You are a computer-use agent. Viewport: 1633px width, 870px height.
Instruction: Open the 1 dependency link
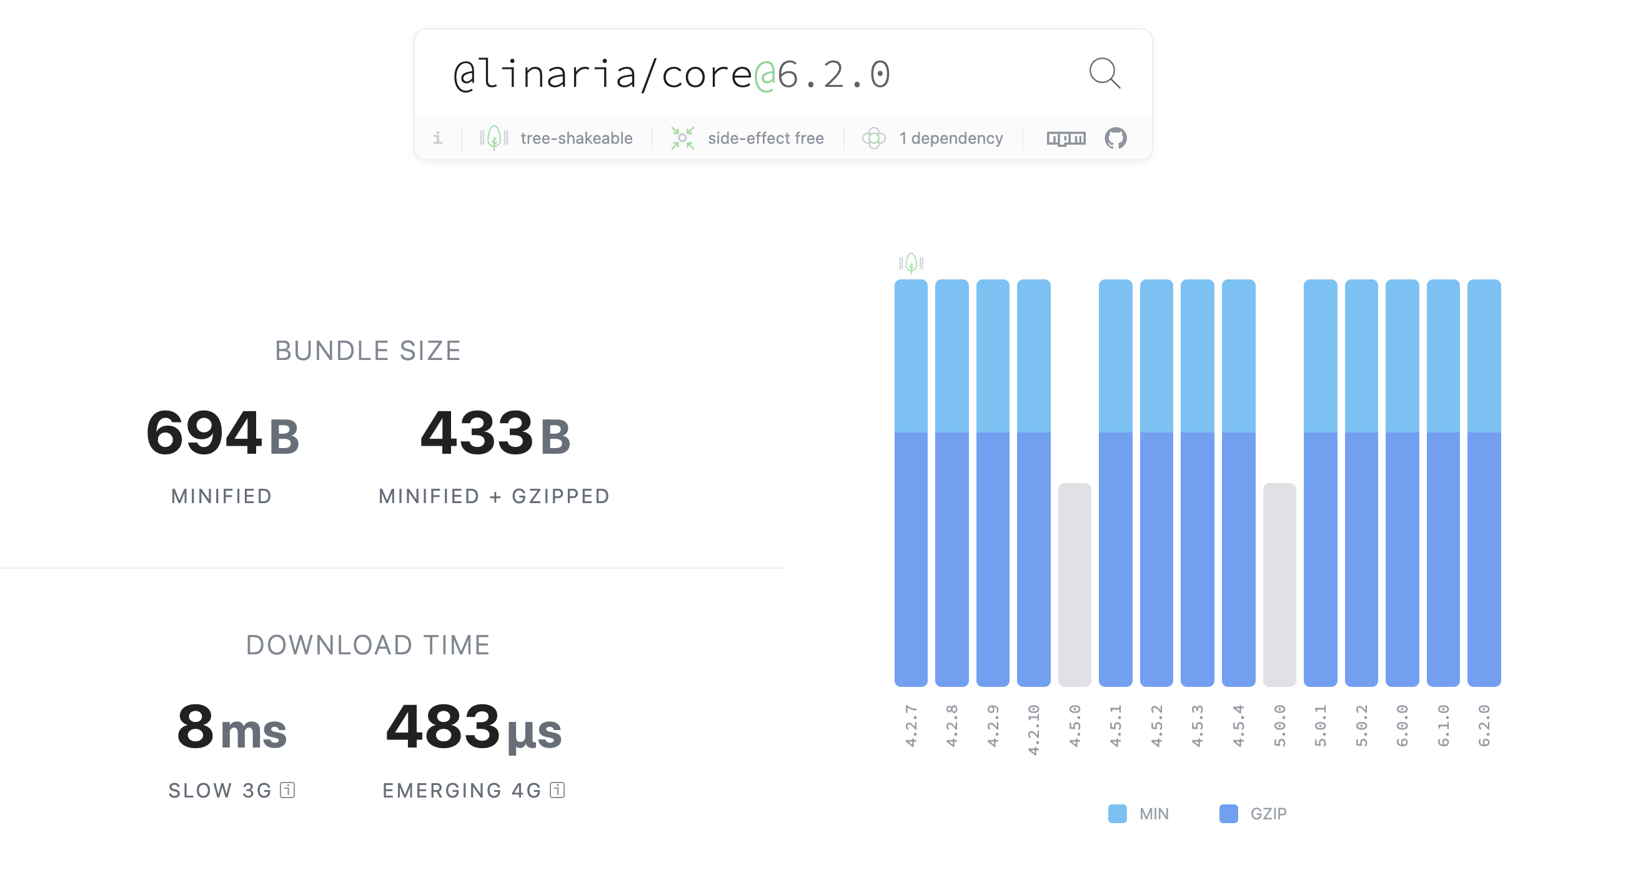951,138
